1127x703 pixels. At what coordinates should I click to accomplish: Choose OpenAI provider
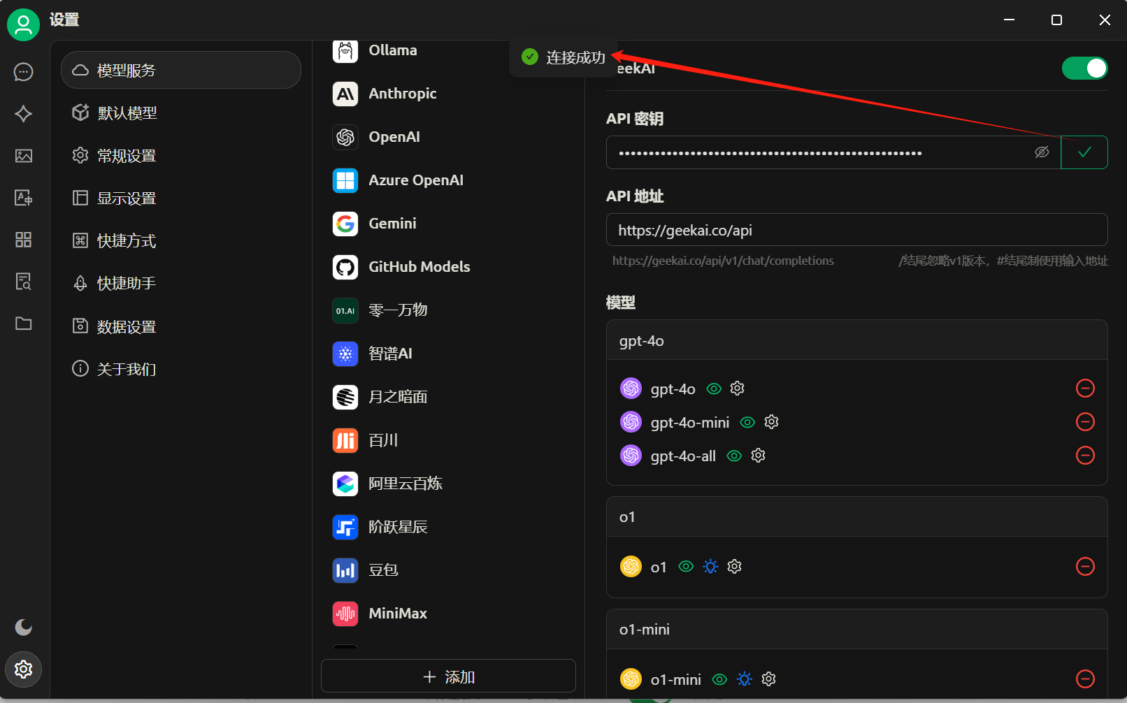(x=448, y=137)
